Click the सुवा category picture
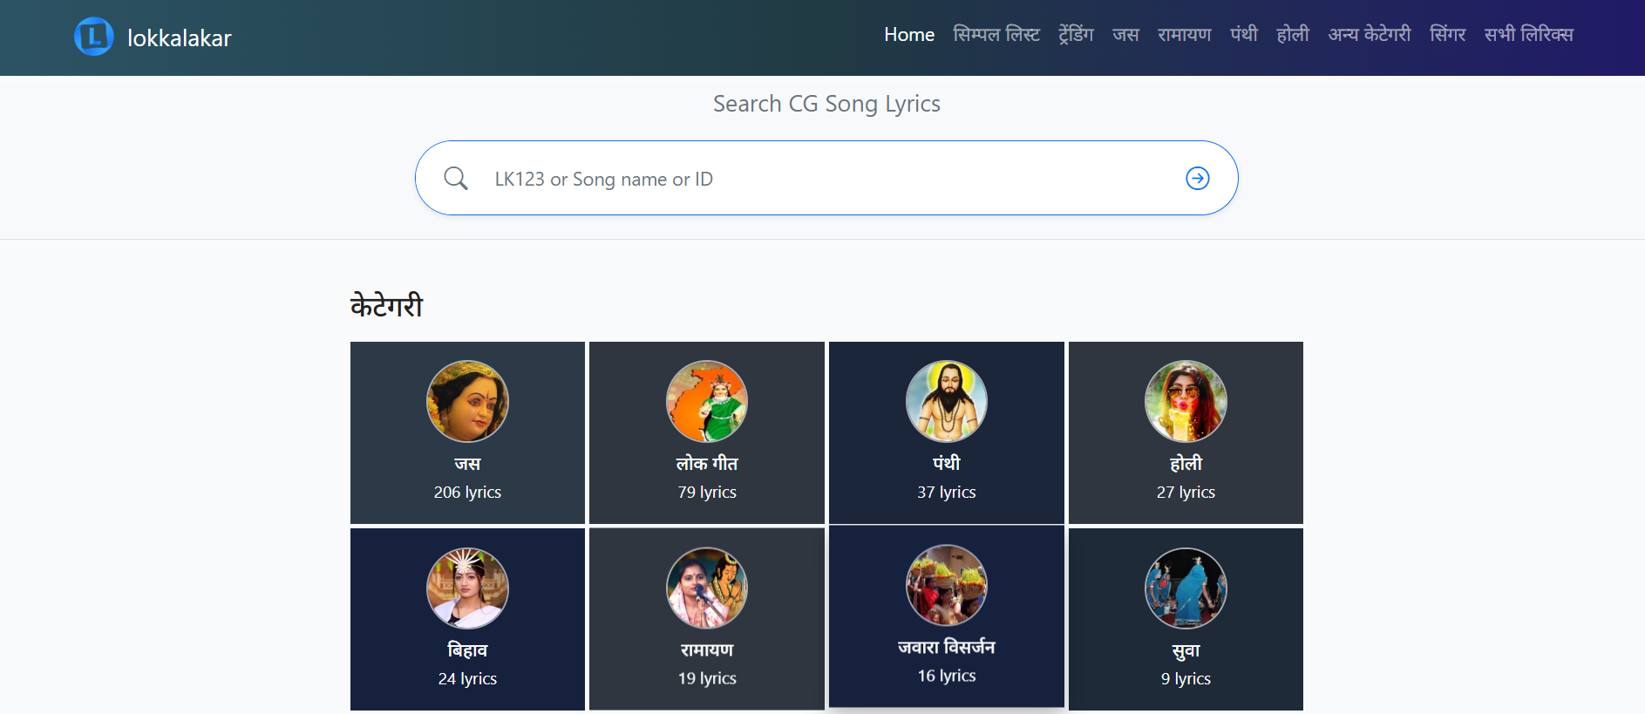This screenshot has height=714, width=1645. [1186, 588]
